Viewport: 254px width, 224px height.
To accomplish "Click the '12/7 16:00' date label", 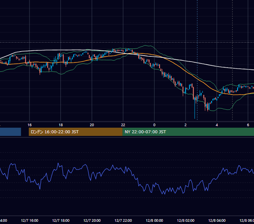I will tap(30, 220).
